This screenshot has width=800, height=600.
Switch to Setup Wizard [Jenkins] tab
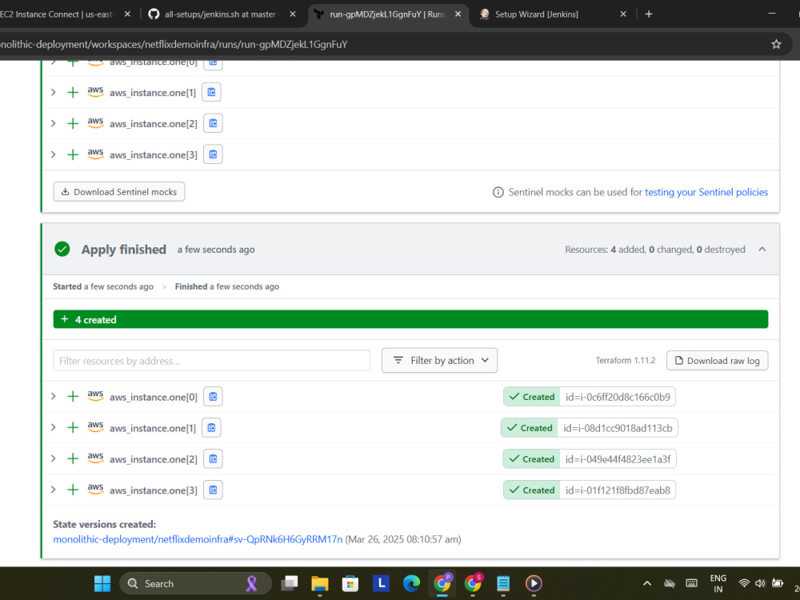(x=537, y=14)
